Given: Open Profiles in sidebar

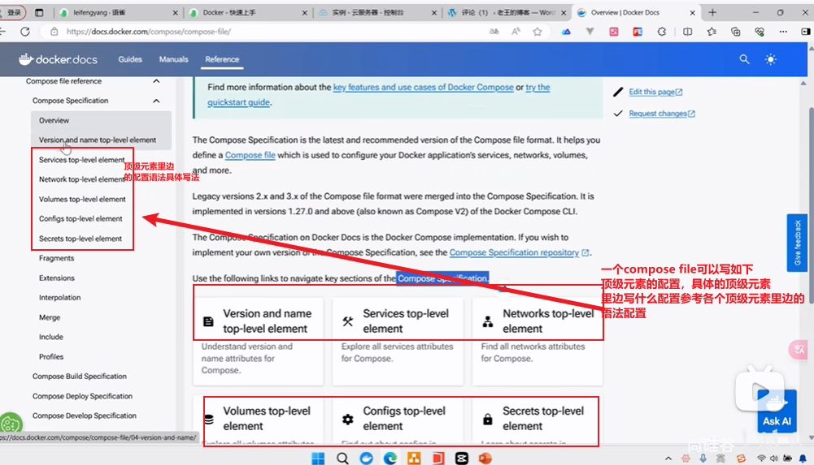Looking at the screenshot, I should (51, 356).
